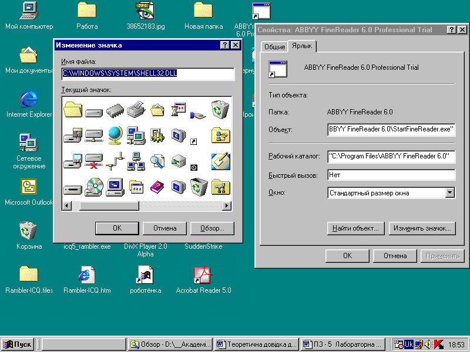This screenshot has height=352, width=470.
Task: Click icon list scrollbar right arrow
Action: click(227, 206)
